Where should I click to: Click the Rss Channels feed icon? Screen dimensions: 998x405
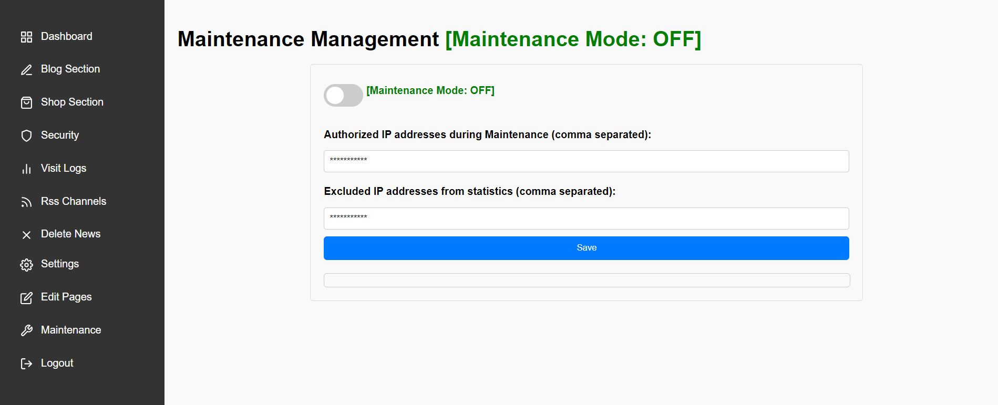click(x=26, y=202)
